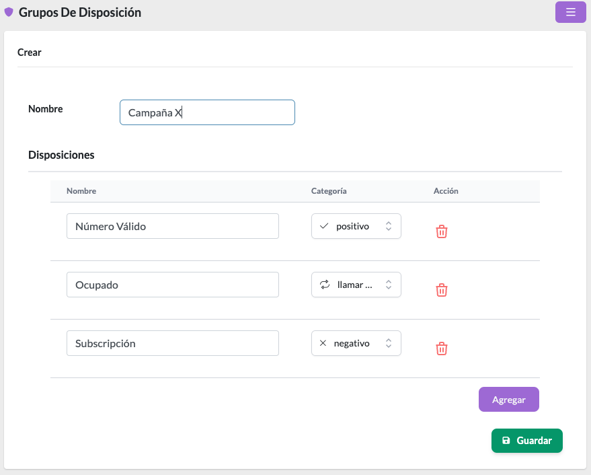Click the Grupos De Disposición page title
This screenshot has width=591, height=475.
click(x=80, y=13)
